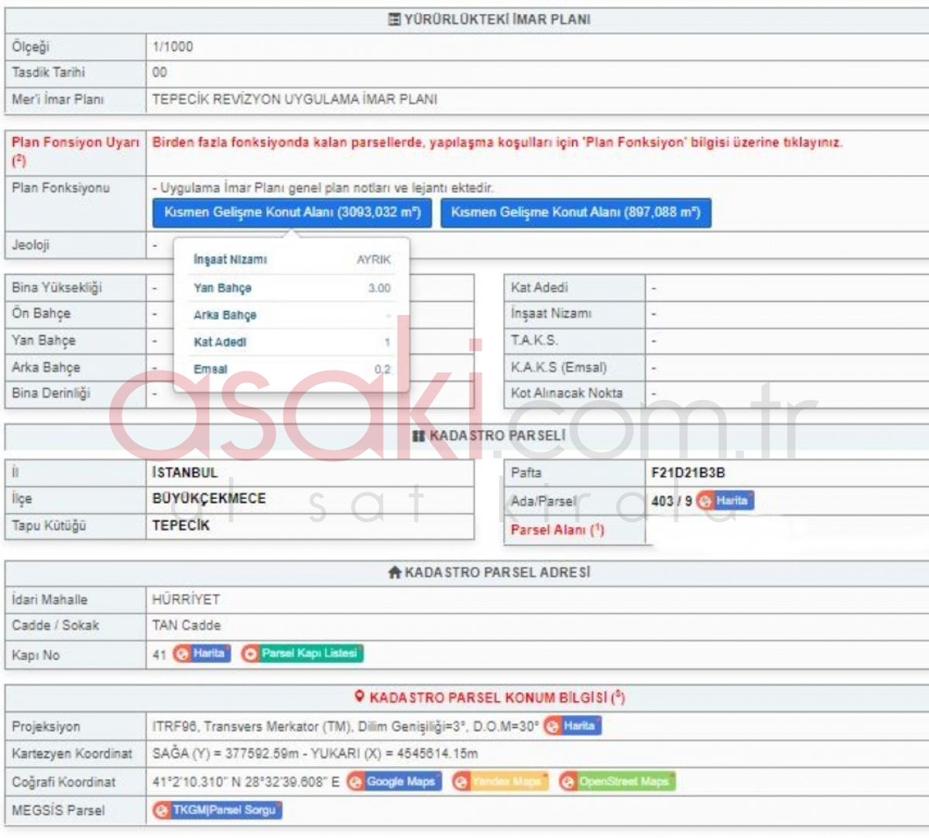
Task: Click the Kat Adedi entry in the popup
Action: (x=291, y=342)
